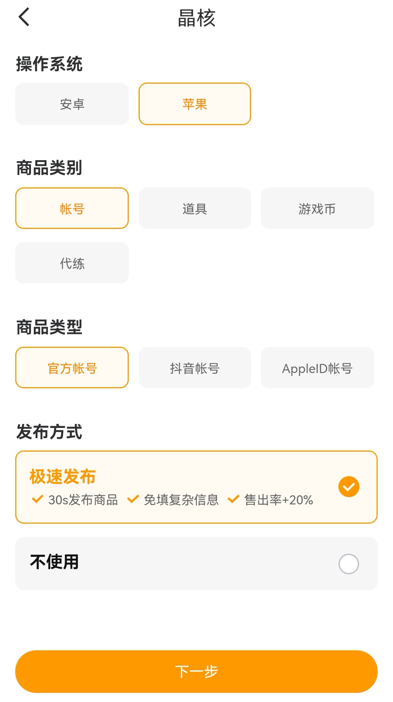Screen dimensions: 393x702
Task: Tap the 30s发布商品 checkmark icon
Action: click(37, 499)
